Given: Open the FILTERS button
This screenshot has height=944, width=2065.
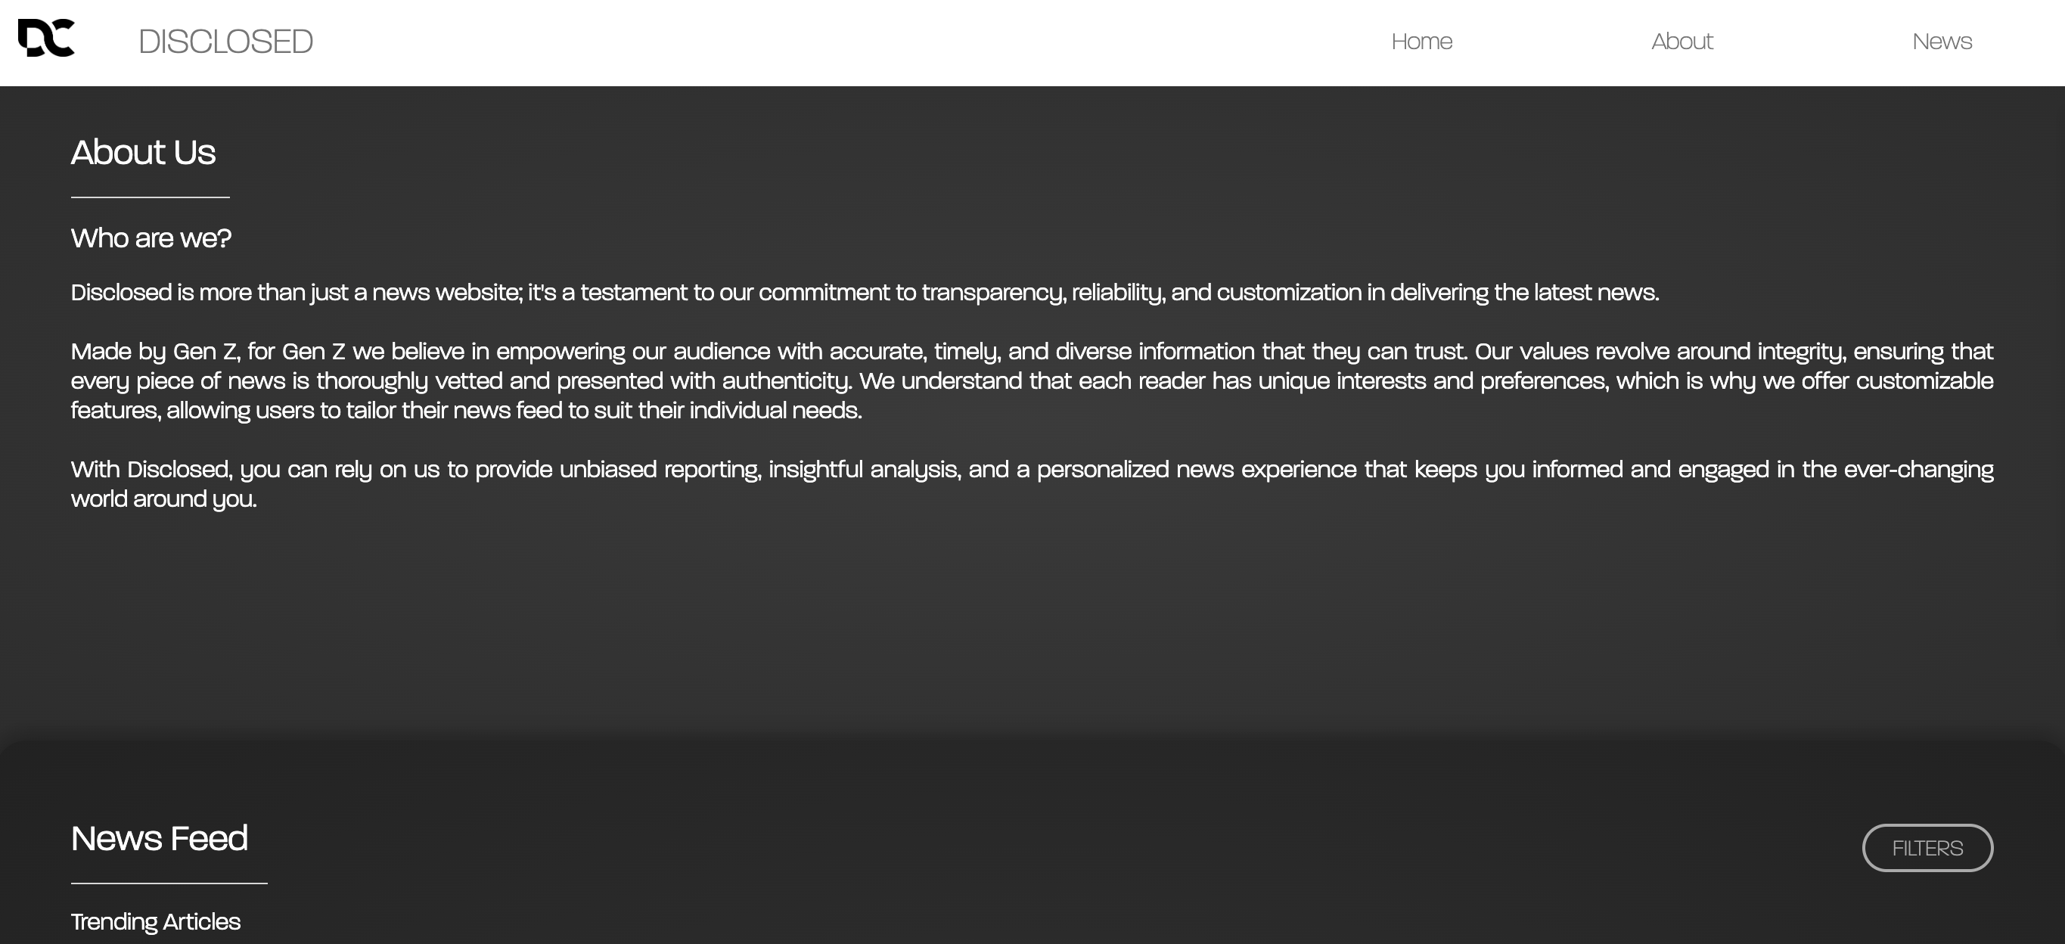Looking at the screenshot, I should pos(1927,848).
